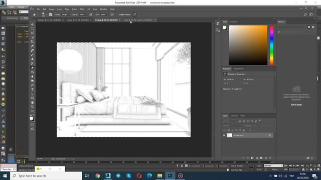This screenshot has width=321, height=180.
Task: Open the Modeling tab in 3ds Max
Action: [12, 18]
